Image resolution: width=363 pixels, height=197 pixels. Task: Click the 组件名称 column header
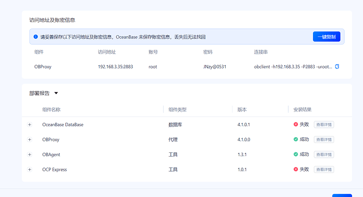(x=52, y=110)
